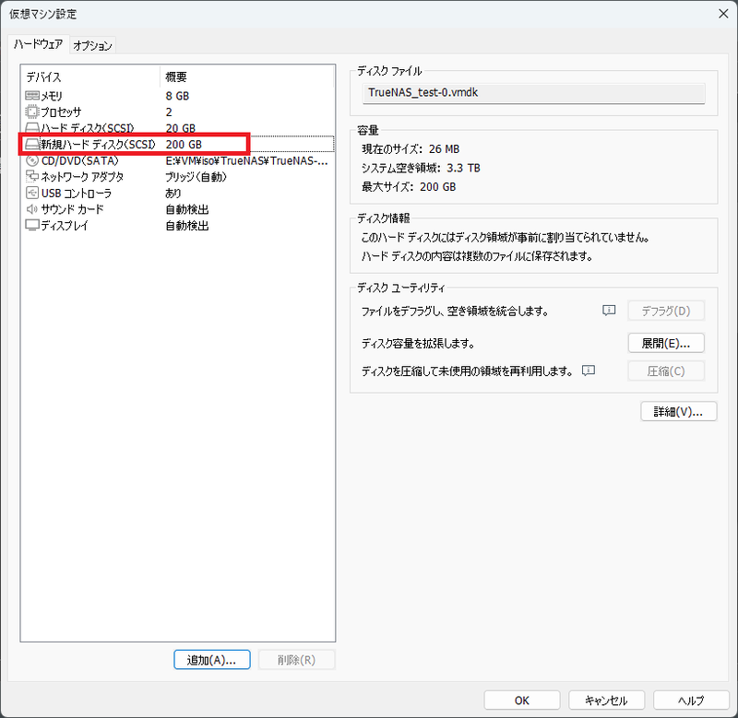Select the ハード ディスク(SCSI) 20 GB row
738x718 pixels.
pyautogui.click(x=179, y=128)
